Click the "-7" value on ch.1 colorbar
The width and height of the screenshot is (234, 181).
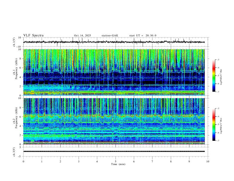coord(218,92)
